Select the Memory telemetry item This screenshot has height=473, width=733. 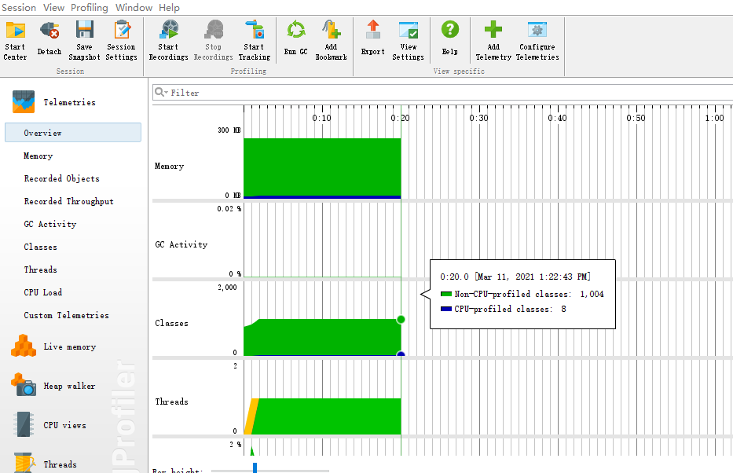pyautogui.click(x=38, y=156)
